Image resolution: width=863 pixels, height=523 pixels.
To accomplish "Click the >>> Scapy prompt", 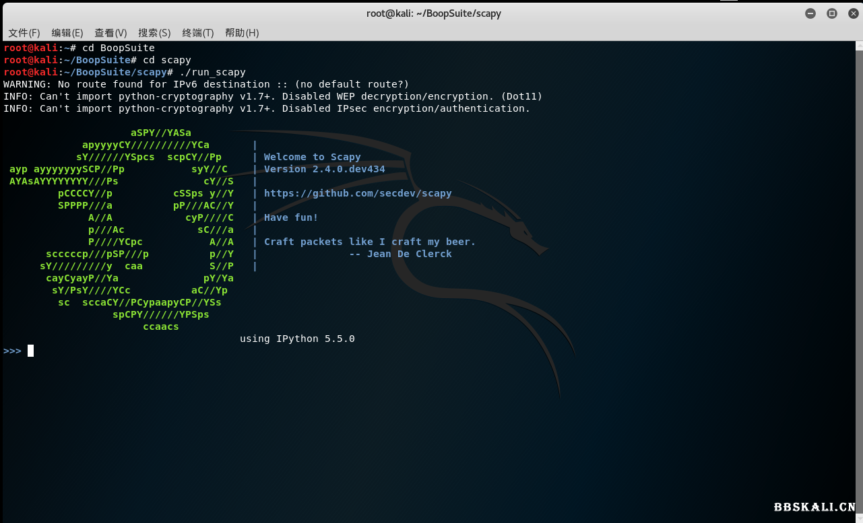I will click(x=11, y=350).
